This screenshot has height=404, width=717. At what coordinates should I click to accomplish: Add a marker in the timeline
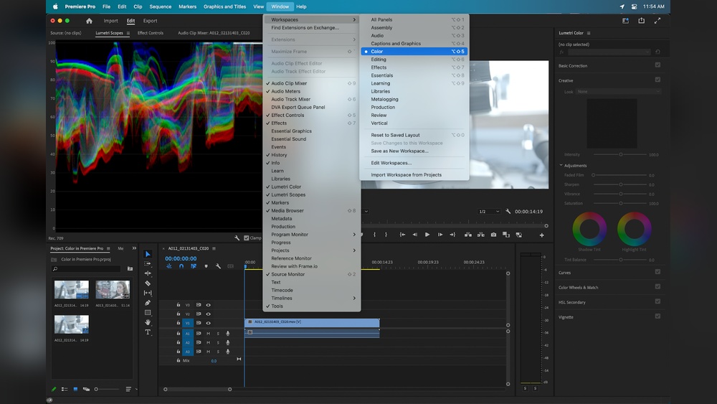pos(206,266)
